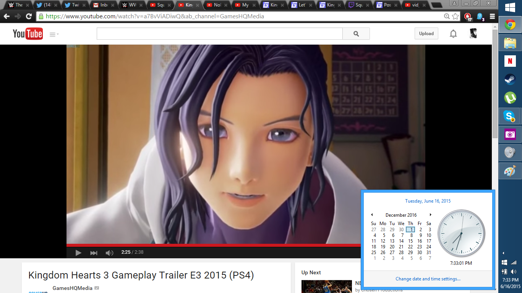Viewport: 522px width, 293px height.
Task: Open the Windows Start button on the taskbar
Action: coord(510,8)
